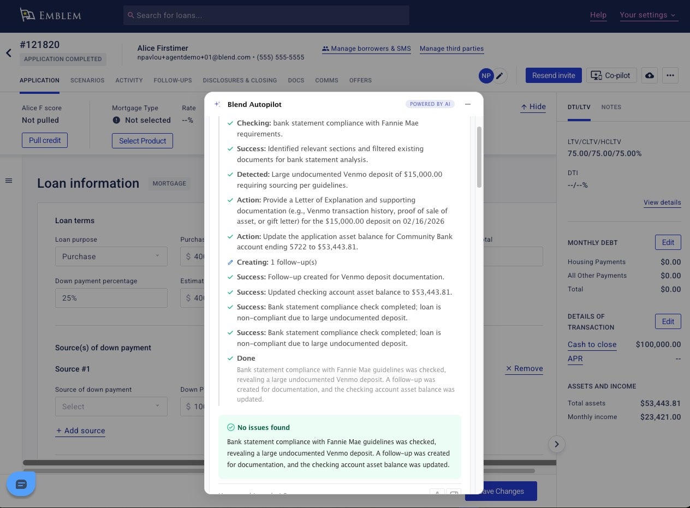Click the back arrow beside loan #121820
Screen dimensions: 690x508
point(9,53)
